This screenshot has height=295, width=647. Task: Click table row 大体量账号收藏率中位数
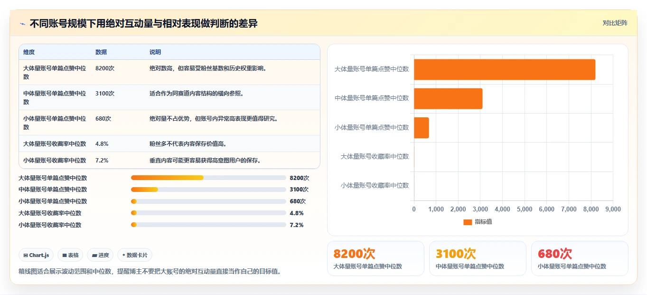pos(169,144)
